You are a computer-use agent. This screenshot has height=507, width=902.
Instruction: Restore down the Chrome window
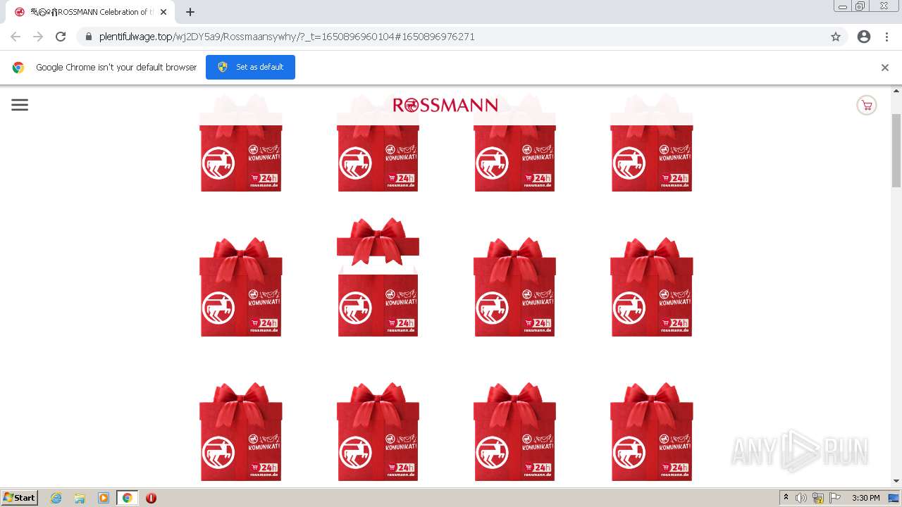coord(860,6)
